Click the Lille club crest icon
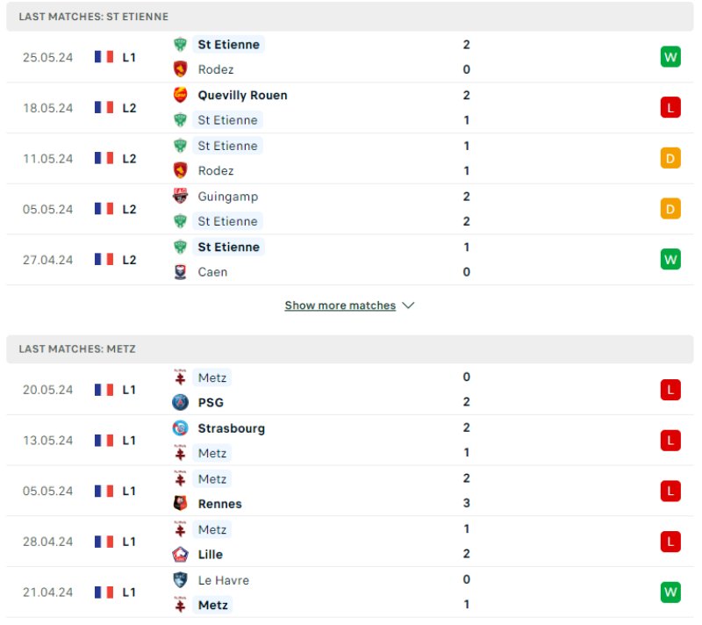702x625 pixels. tap(180, 555)
